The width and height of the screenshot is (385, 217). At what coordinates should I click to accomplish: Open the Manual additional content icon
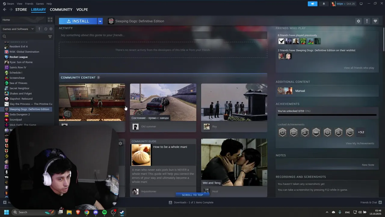coord(285,91)
